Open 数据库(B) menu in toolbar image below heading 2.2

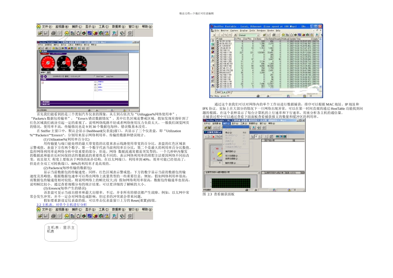(x=118, y=210)
